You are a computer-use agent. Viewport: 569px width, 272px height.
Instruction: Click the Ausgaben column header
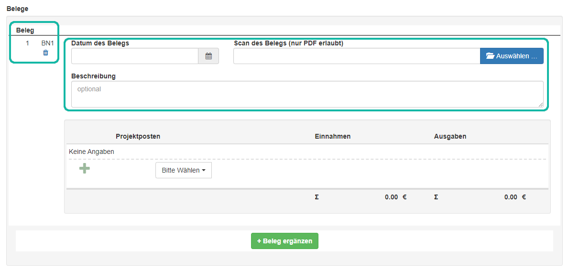[450, 136]
